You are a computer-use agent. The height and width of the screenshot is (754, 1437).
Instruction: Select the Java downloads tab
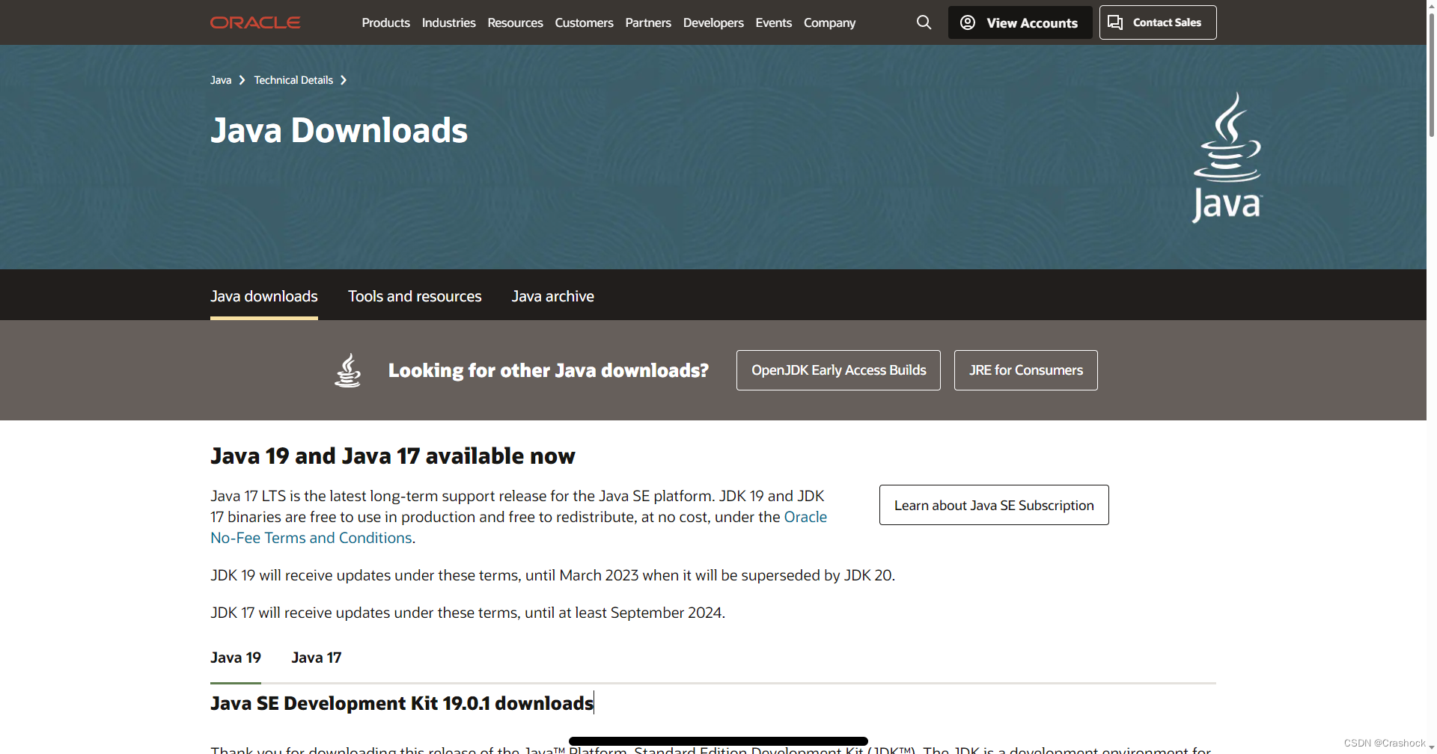click(x=264, y=296)
